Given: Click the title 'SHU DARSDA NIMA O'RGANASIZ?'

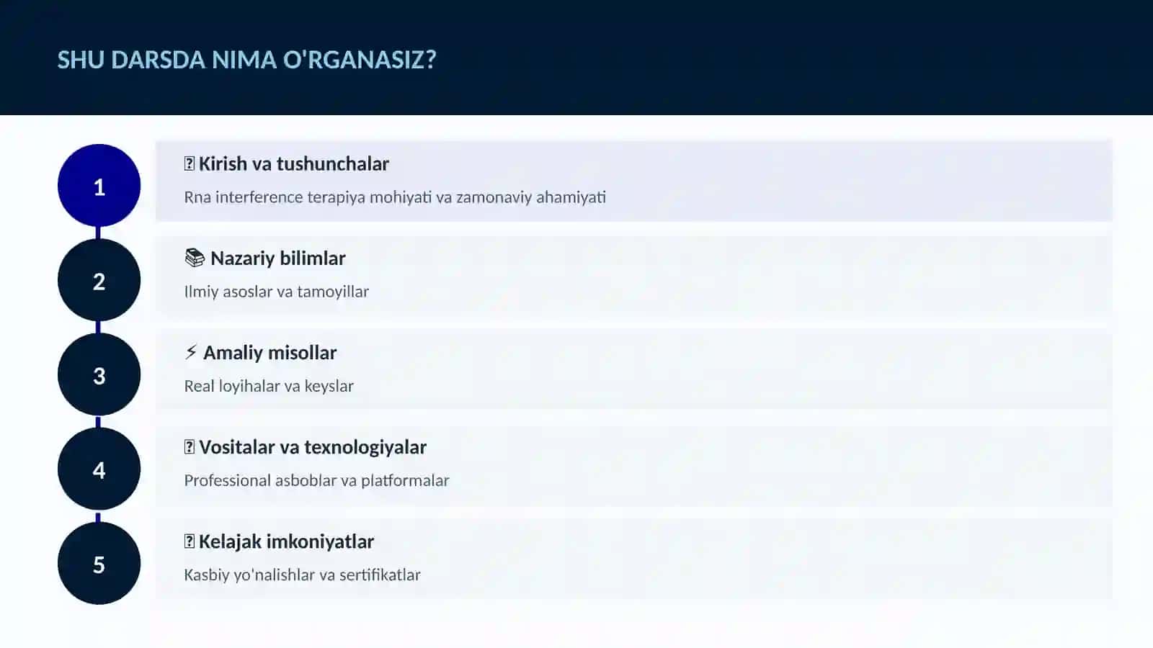Looking at the screenshot, I should coord(247,59).
